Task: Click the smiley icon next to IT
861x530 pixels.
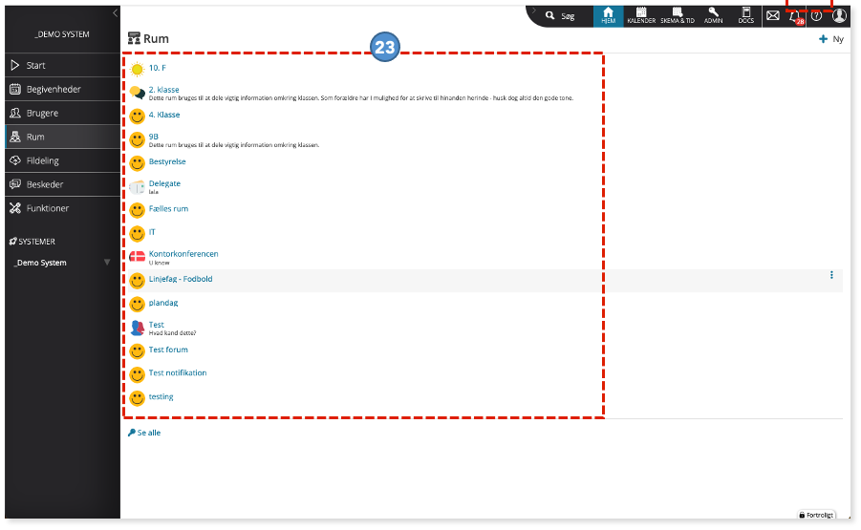Action: [138, 234]
